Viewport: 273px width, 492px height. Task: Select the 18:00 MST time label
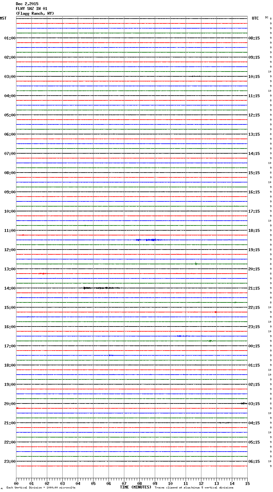point(10,365)
